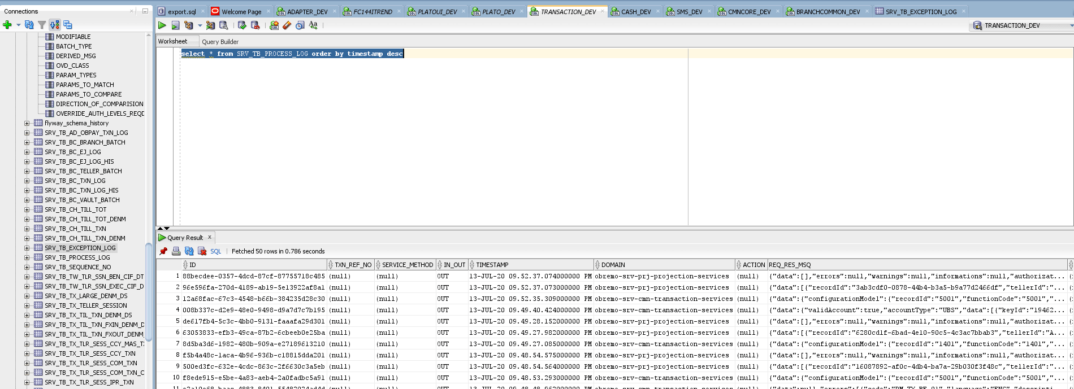The height and width of the screenshot is (389, 1074).
Task: Open the TRANSACTION_DEV connection dropdown
Action: point(1071,25)
